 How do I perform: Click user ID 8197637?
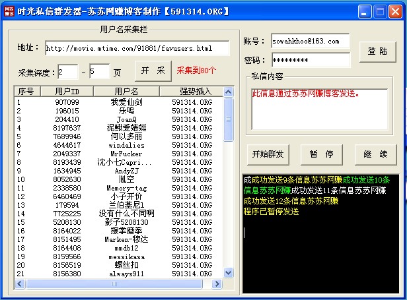[x=67, y=128]
